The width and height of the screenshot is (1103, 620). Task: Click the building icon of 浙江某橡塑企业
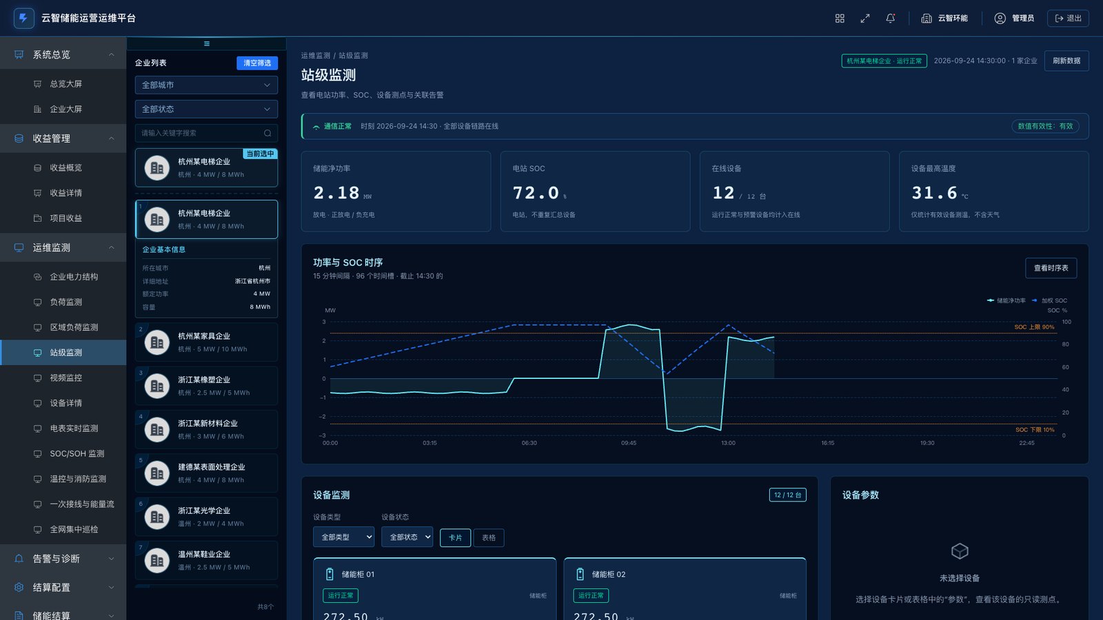coord(157,386)
